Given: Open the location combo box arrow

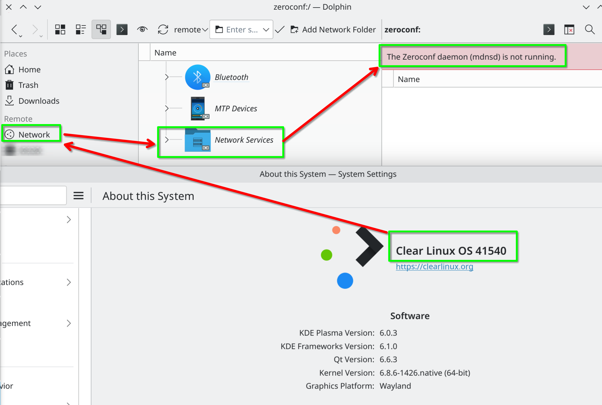Looking at the screenshot, I should (x=266, y=30).
